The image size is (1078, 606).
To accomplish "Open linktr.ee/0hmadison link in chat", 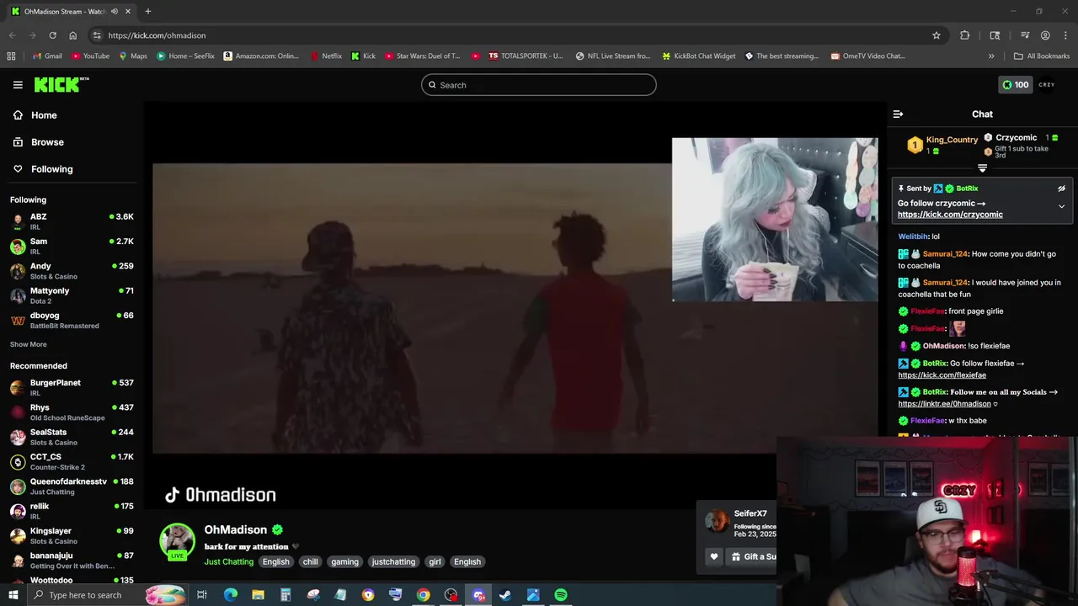I will coord(944,404).
